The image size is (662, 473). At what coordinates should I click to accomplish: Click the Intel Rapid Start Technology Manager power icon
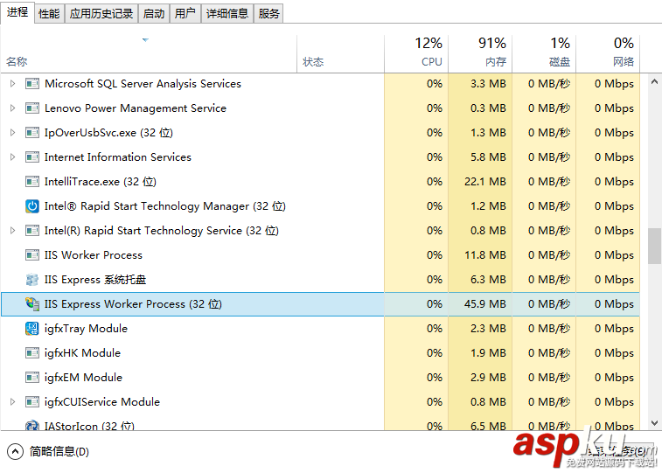[32, 206]
